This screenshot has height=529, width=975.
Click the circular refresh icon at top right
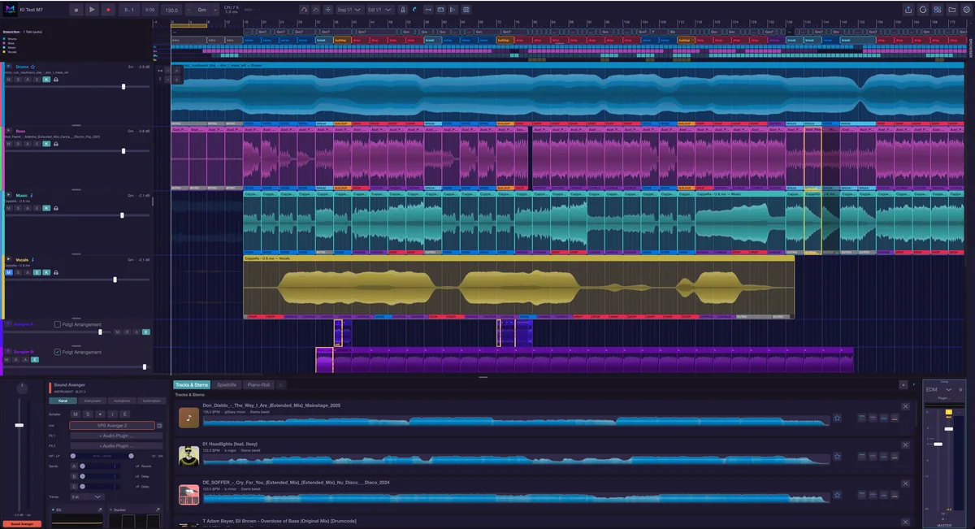pos(923,10)
